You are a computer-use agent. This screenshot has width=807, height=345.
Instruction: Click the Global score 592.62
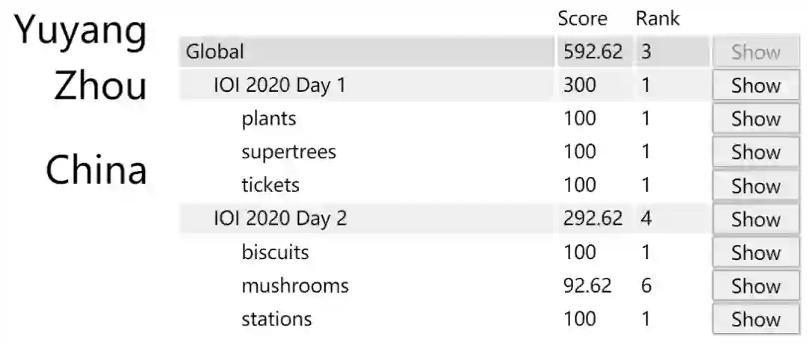(x=593, y=52)
